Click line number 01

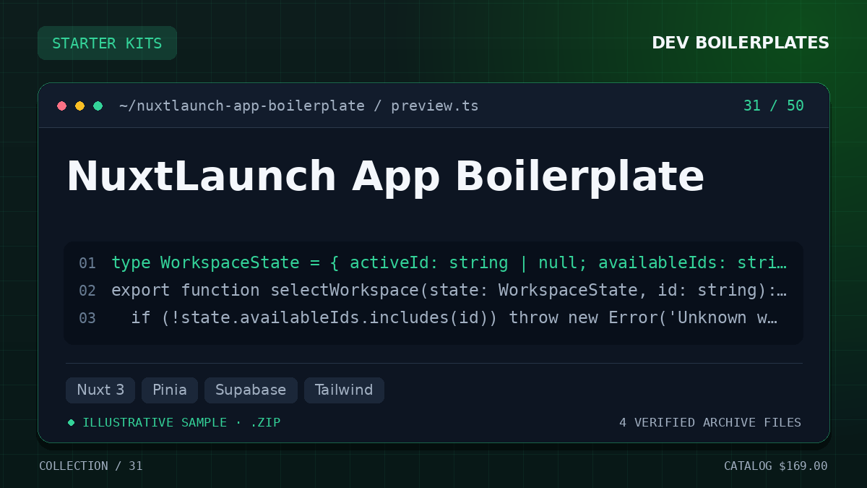[x=87, y=263]
